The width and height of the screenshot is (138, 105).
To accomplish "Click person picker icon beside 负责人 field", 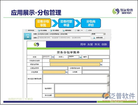I will pyautogui.click(x=80, y=57).
